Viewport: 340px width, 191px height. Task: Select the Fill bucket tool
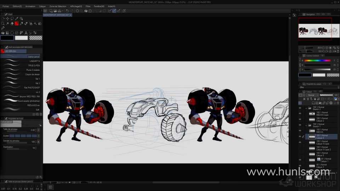click(3, 33)
